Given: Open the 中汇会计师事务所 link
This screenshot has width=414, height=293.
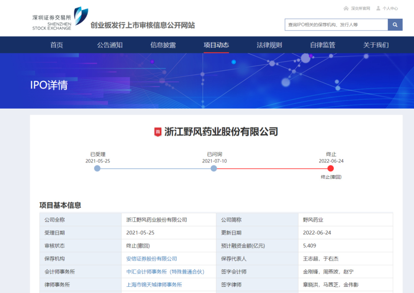Looking at the screenshot, I should click(165, 271).
